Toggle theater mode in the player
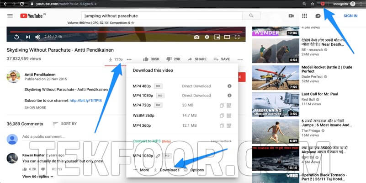Image resolution: width=366 pixels, height=183 pixels. coord(227,37)
